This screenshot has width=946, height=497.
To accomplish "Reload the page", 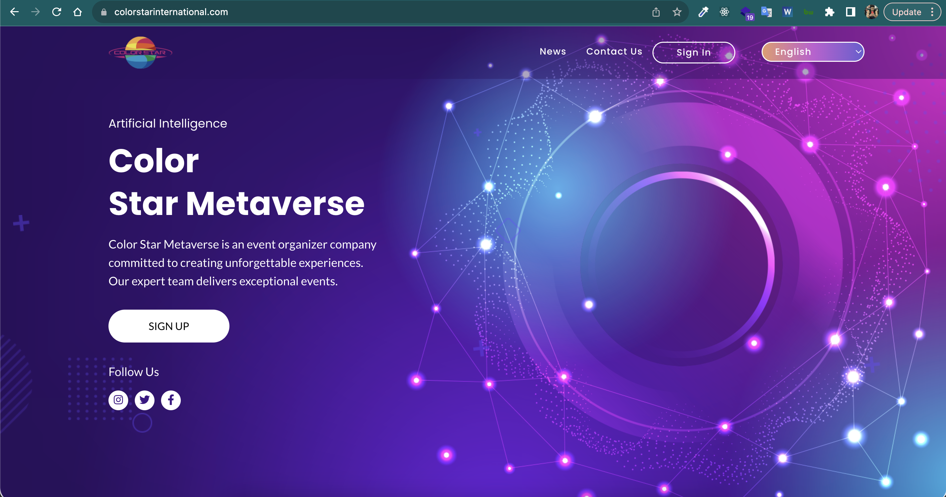I will (57, 12).
